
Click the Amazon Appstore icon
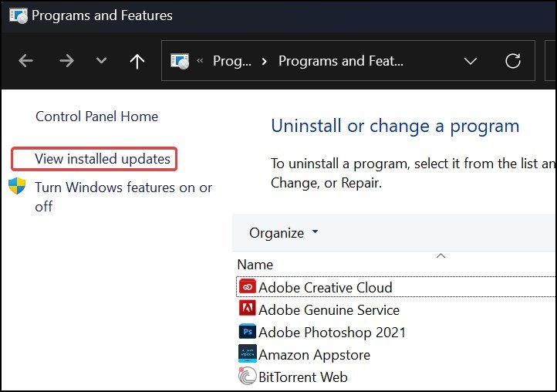click(x=247, y=354)
